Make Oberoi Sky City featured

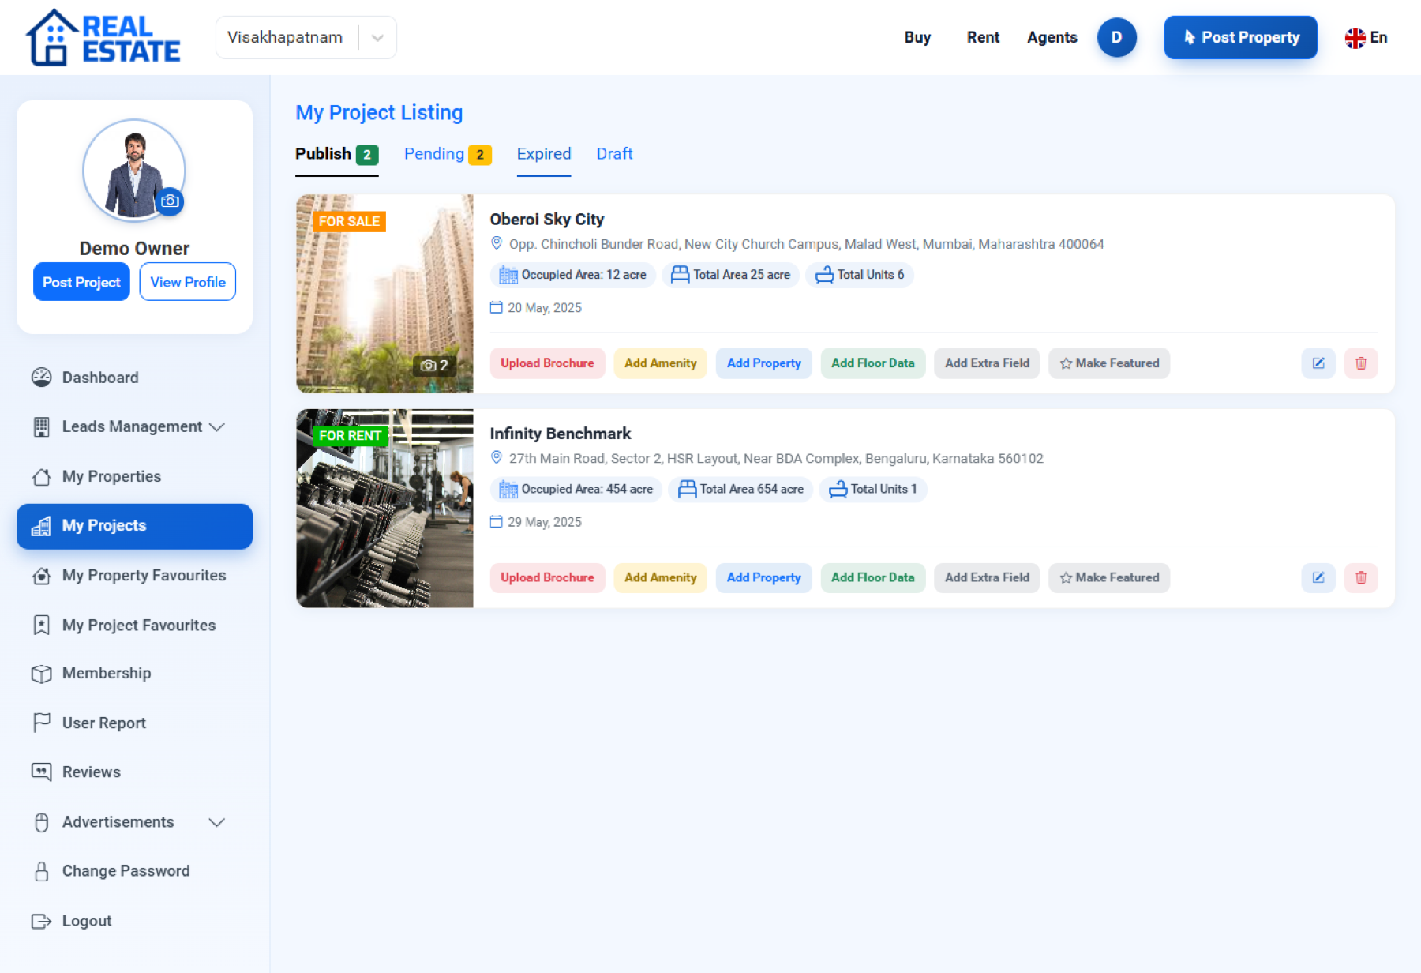click(x=1108, y=363)
